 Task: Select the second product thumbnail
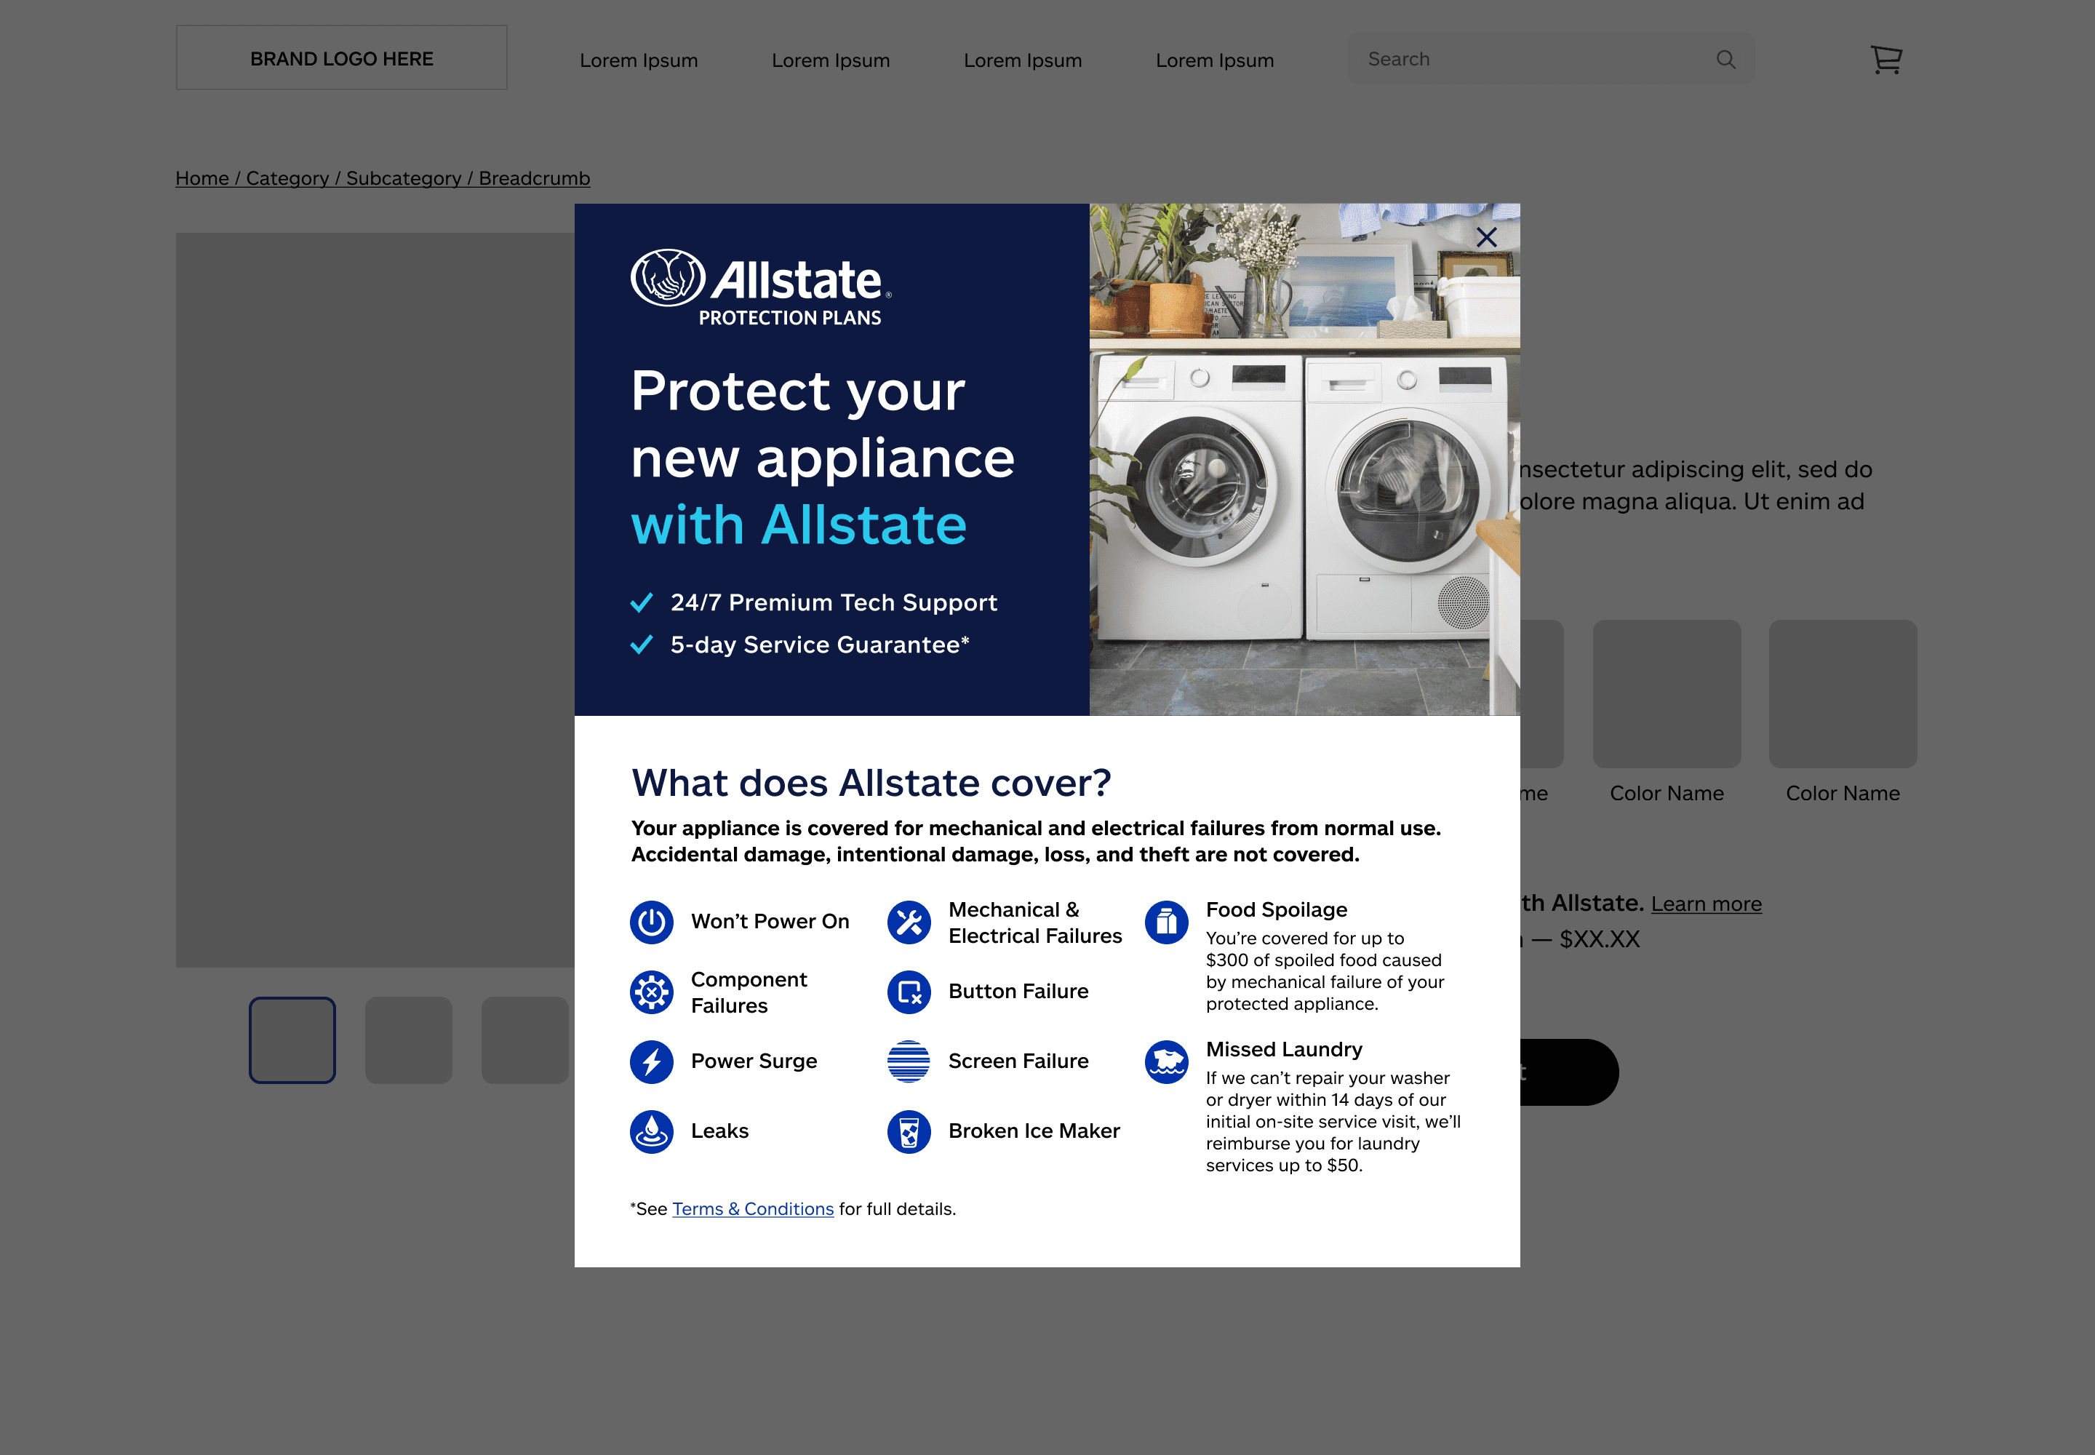click(408, 1040)
